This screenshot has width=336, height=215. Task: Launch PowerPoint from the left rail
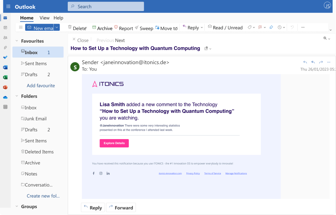tap(5, 87)
